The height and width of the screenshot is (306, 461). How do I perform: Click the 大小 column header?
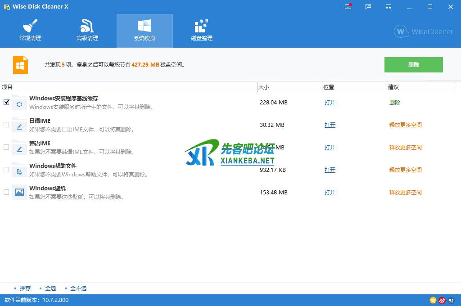coord(264,87)
